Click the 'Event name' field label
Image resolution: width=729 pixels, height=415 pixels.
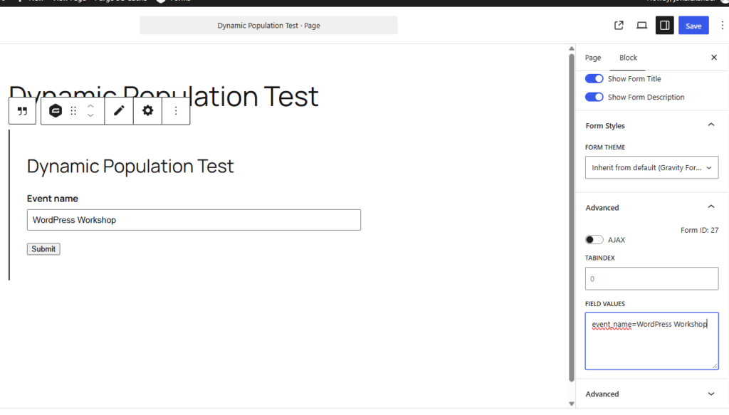tap(53, 199)
